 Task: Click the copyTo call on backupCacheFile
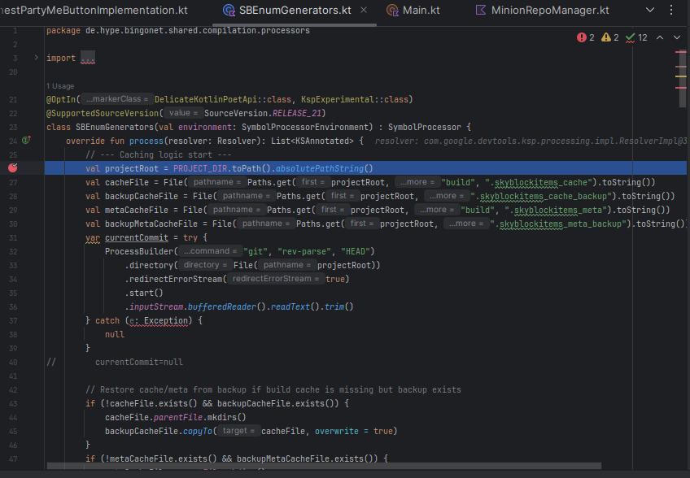pyautogui.click(x=198, y=431)
